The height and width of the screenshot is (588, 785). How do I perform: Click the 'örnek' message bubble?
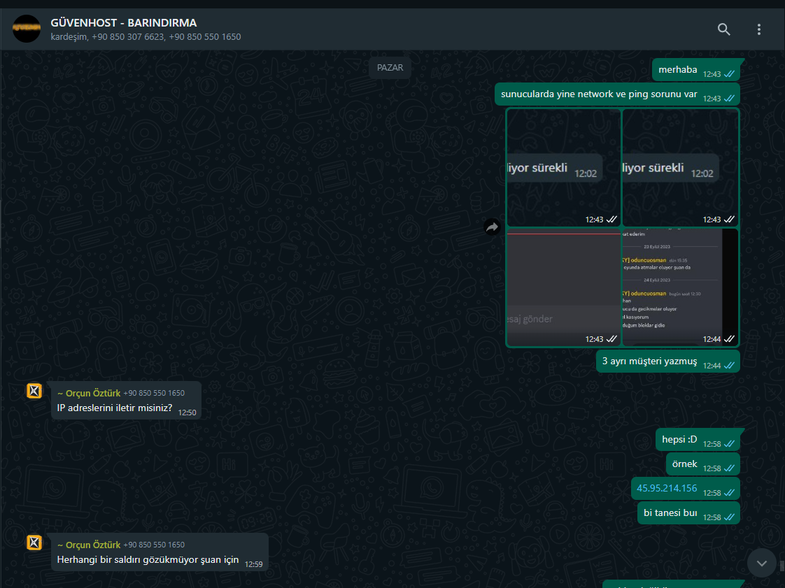tap(703, 464)
